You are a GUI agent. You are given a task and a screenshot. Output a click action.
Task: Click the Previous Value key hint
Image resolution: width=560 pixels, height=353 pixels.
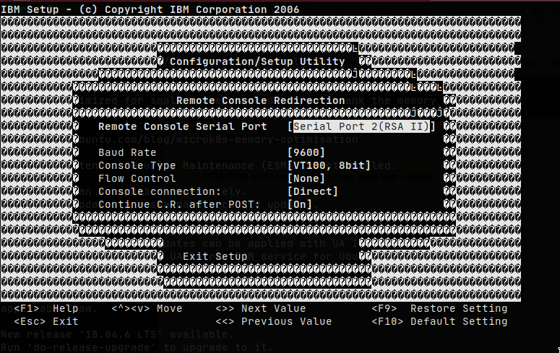click(x=273, y=321)
